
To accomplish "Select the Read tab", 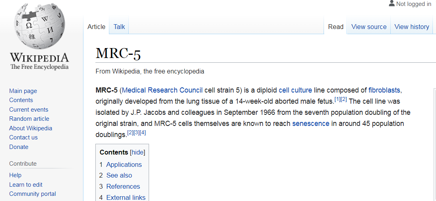I will pos(335,27).
